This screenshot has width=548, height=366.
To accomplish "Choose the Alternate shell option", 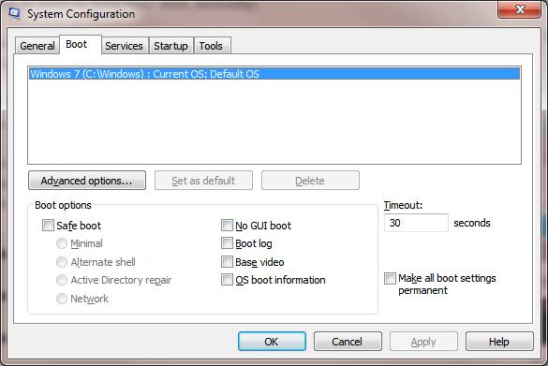I will 62,262.
